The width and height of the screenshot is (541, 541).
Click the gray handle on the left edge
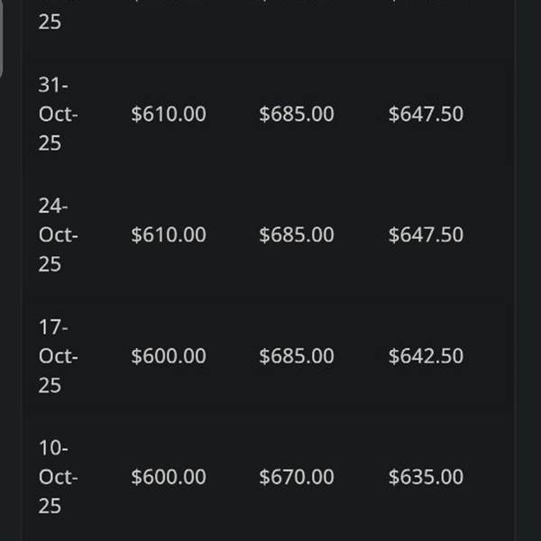(x=3, y=36)
